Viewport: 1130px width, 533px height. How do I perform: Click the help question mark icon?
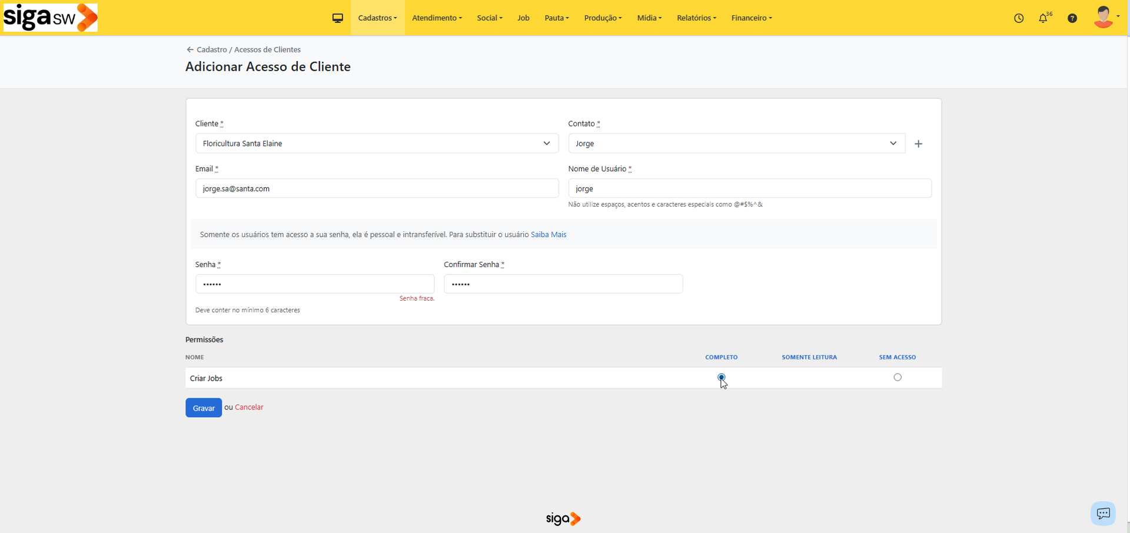point(1072,18)
